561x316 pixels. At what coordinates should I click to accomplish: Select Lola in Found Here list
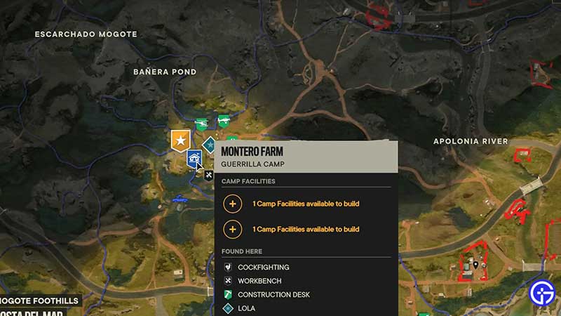coord(246,308)
